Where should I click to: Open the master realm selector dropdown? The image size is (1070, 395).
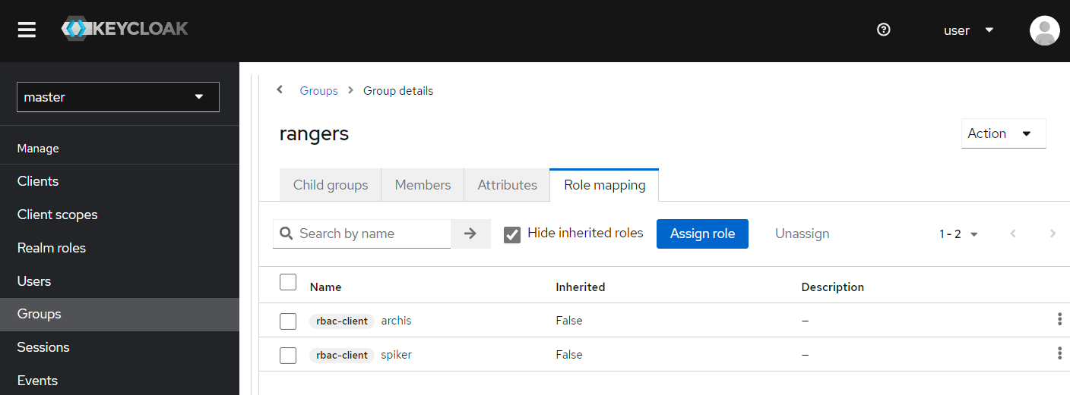[118, 97]
